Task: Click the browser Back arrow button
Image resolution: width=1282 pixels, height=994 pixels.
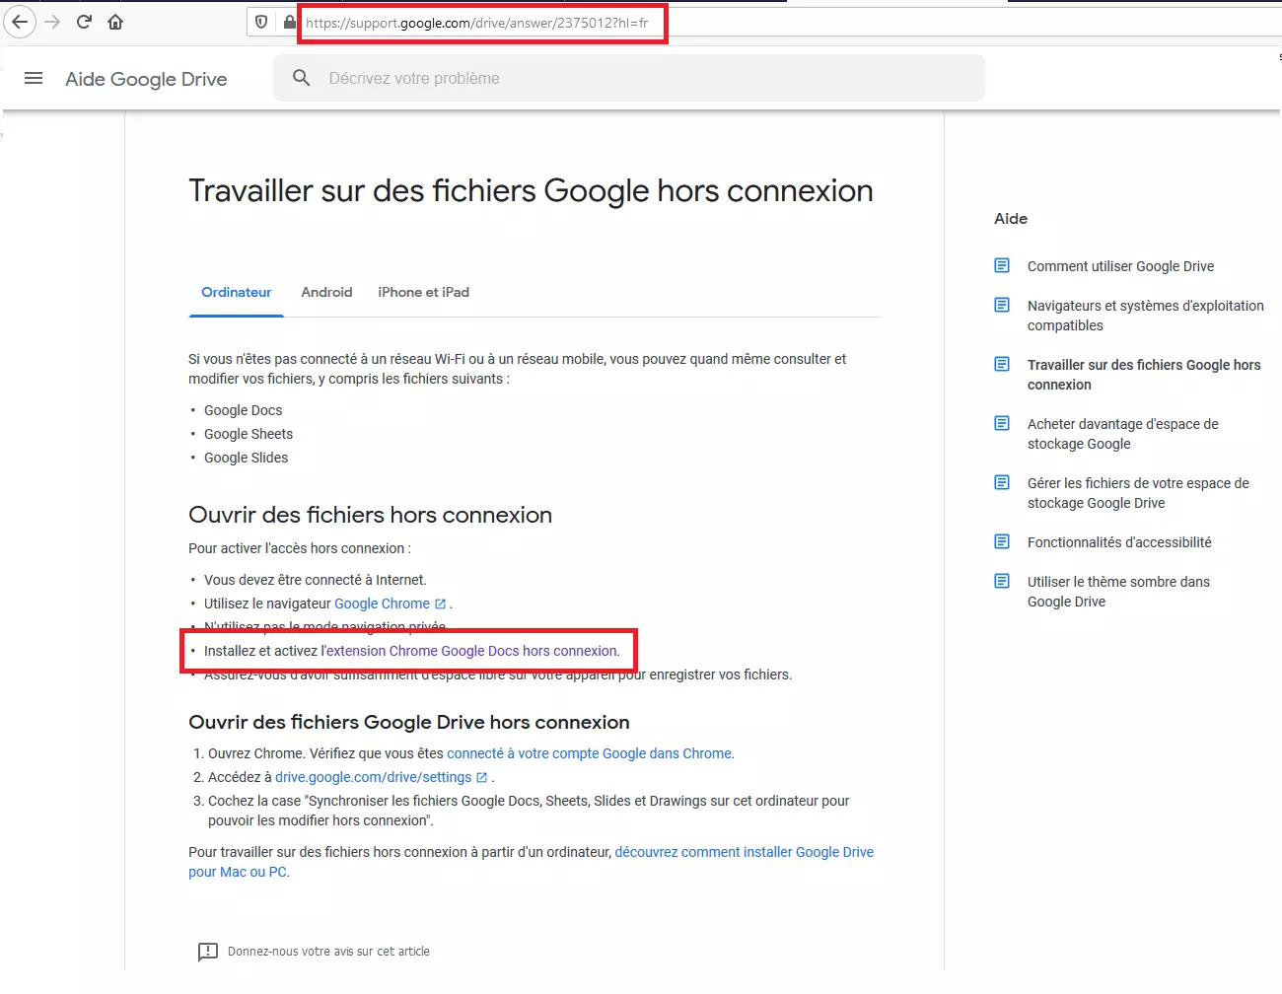Action: (x=20, y=22)
